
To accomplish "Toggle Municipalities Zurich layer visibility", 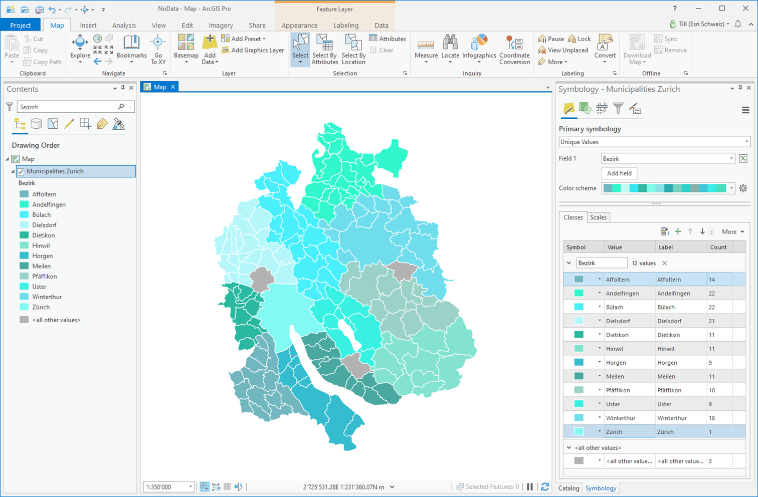I will coord(21,171).
